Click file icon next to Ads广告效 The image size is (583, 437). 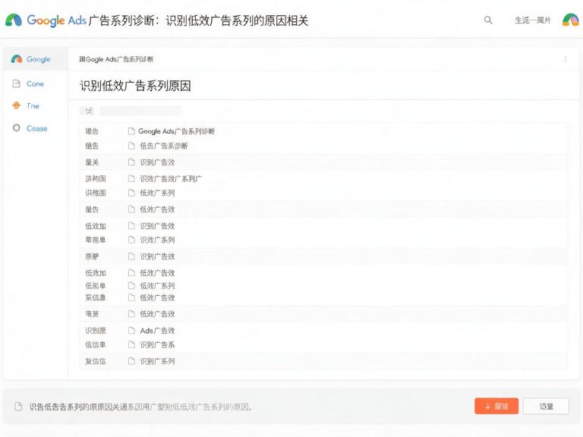(131, 330)
